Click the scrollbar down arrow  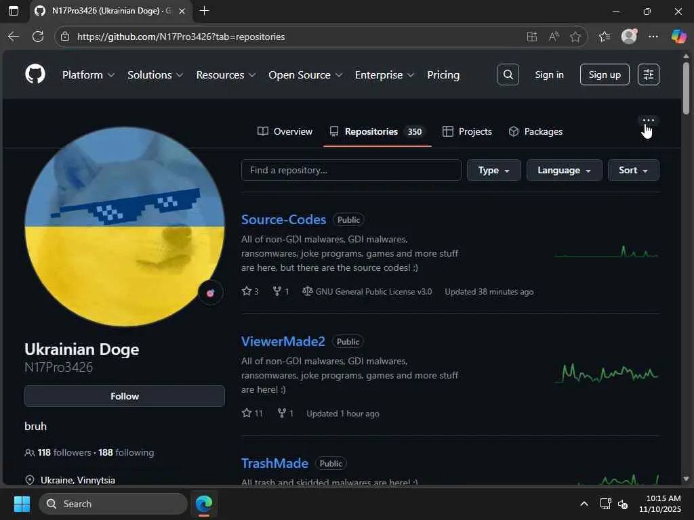pyautogui.click(x=686, y=479)
